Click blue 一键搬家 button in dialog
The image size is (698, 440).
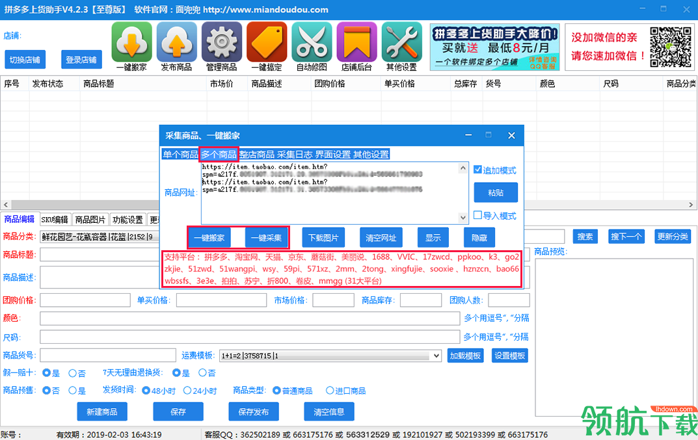pyautogui.click(x=209, y=238)
